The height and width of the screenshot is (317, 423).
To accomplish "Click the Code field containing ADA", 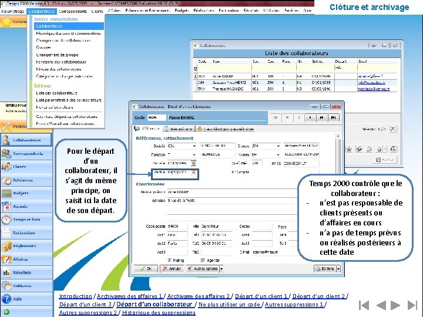I will [x=157, y=117].
